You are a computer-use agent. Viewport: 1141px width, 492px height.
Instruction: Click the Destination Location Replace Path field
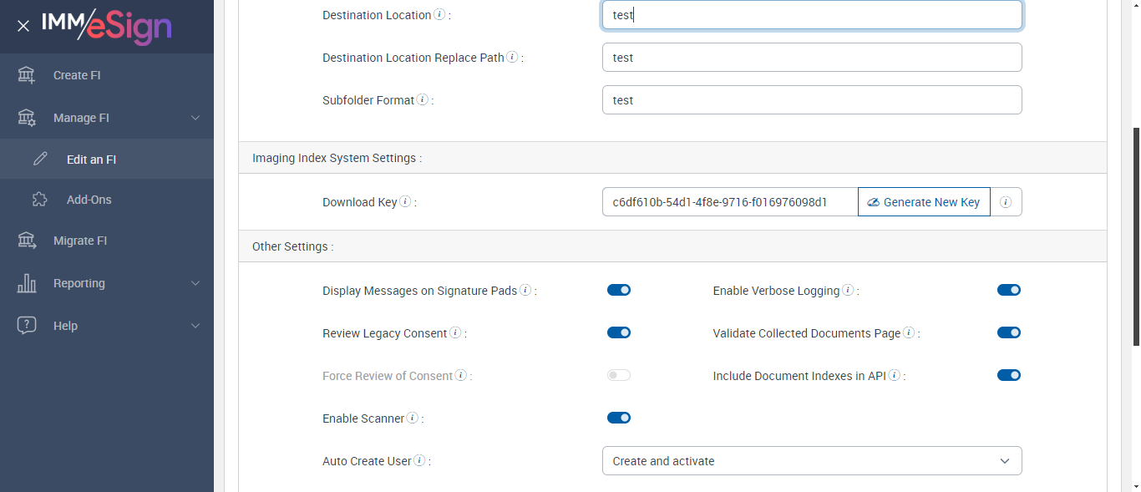click(812, 58)
